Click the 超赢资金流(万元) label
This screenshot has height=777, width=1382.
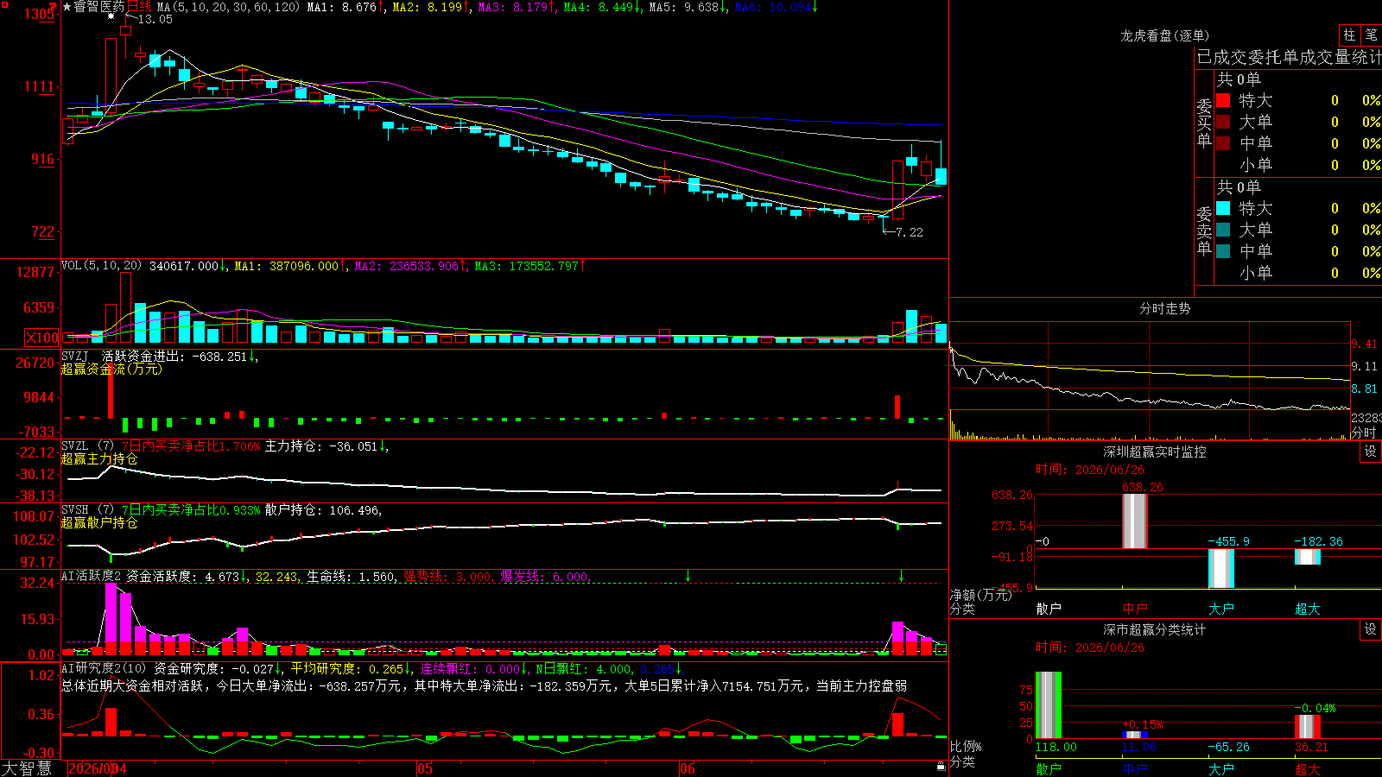[x=111, y=369]
